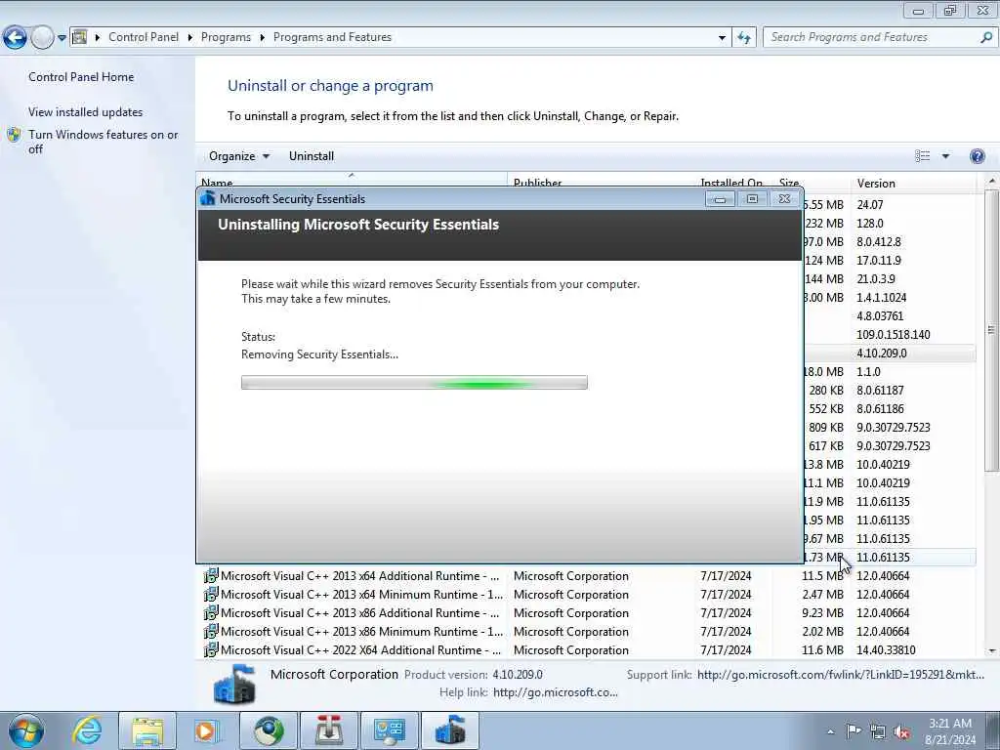Click the scrollbar up arrow of program list
Image resolution: width=1000 pixels, height=750 pixels.
(x=991, y=183)
